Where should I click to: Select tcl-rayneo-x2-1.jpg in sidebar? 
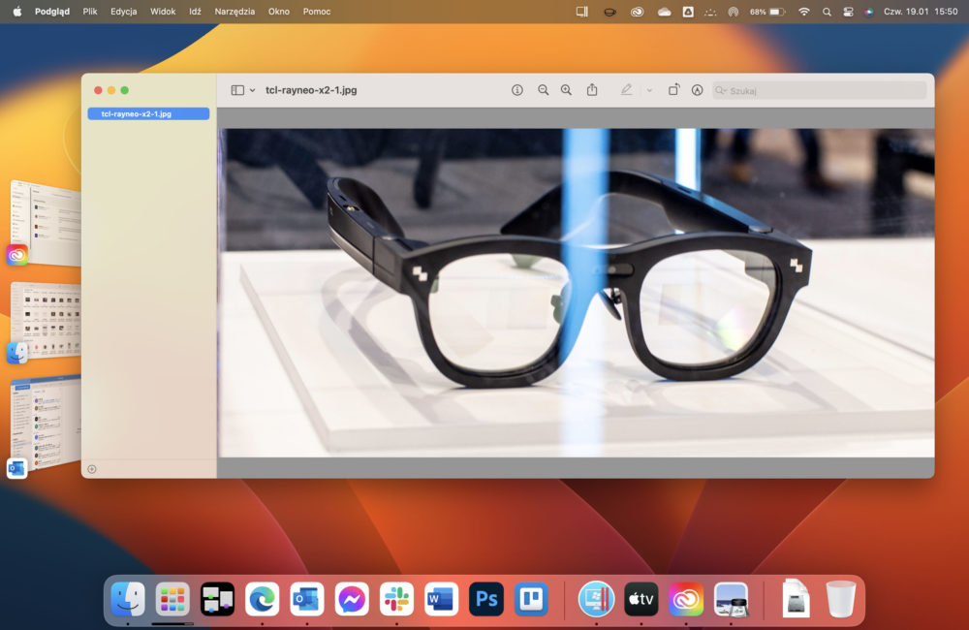tap(148, 113)
